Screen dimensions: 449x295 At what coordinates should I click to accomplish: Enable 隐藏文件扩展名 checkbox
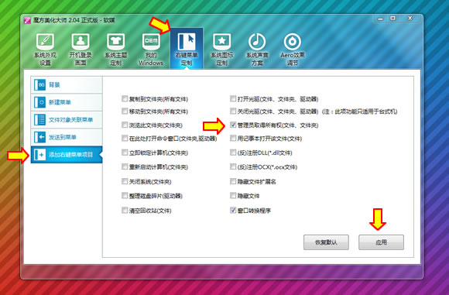(233, 181)
